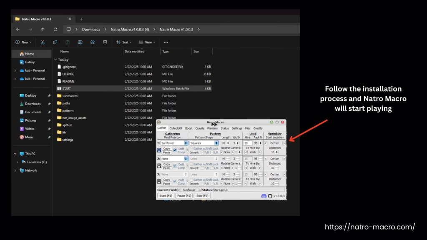Open the Discord icon in Natro Macro
The image size is (427, 240).
point(264,196)
